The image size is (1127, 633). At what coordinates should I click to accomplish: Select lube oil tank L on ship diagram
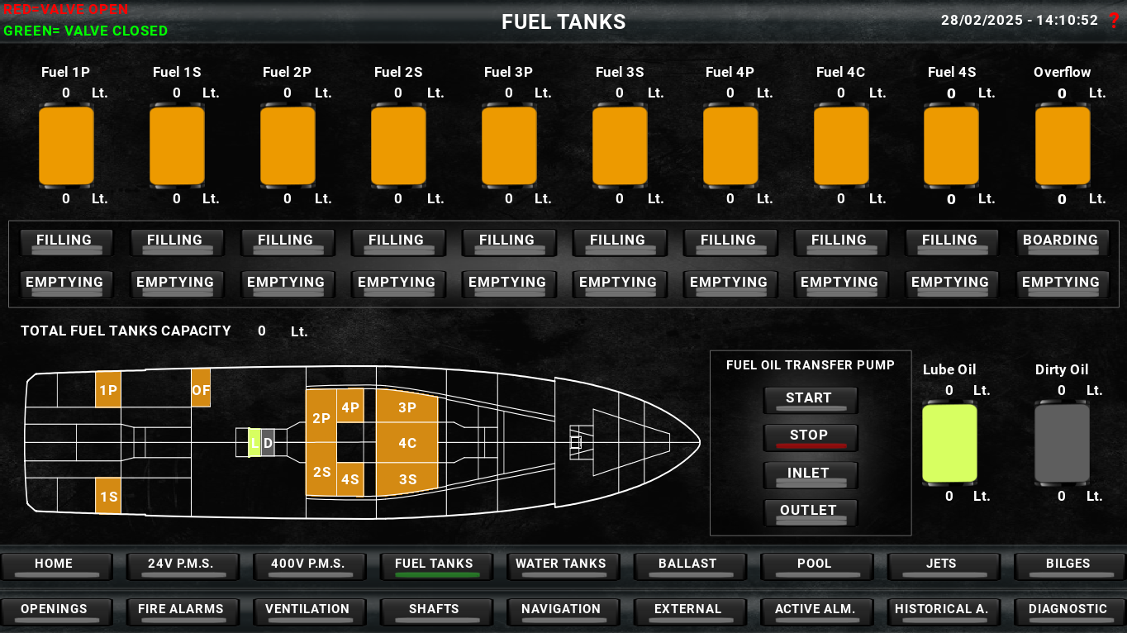(x=254, y=443)
